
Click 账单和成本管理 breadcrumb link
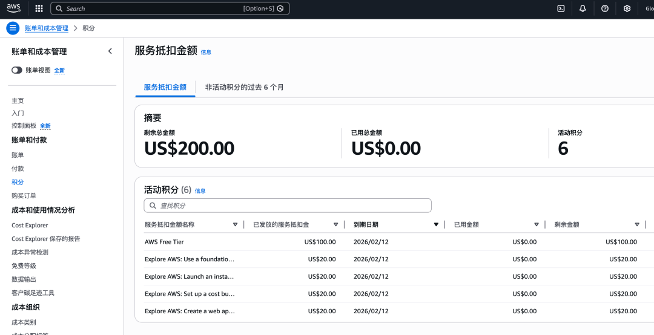(x=46, y=28)
